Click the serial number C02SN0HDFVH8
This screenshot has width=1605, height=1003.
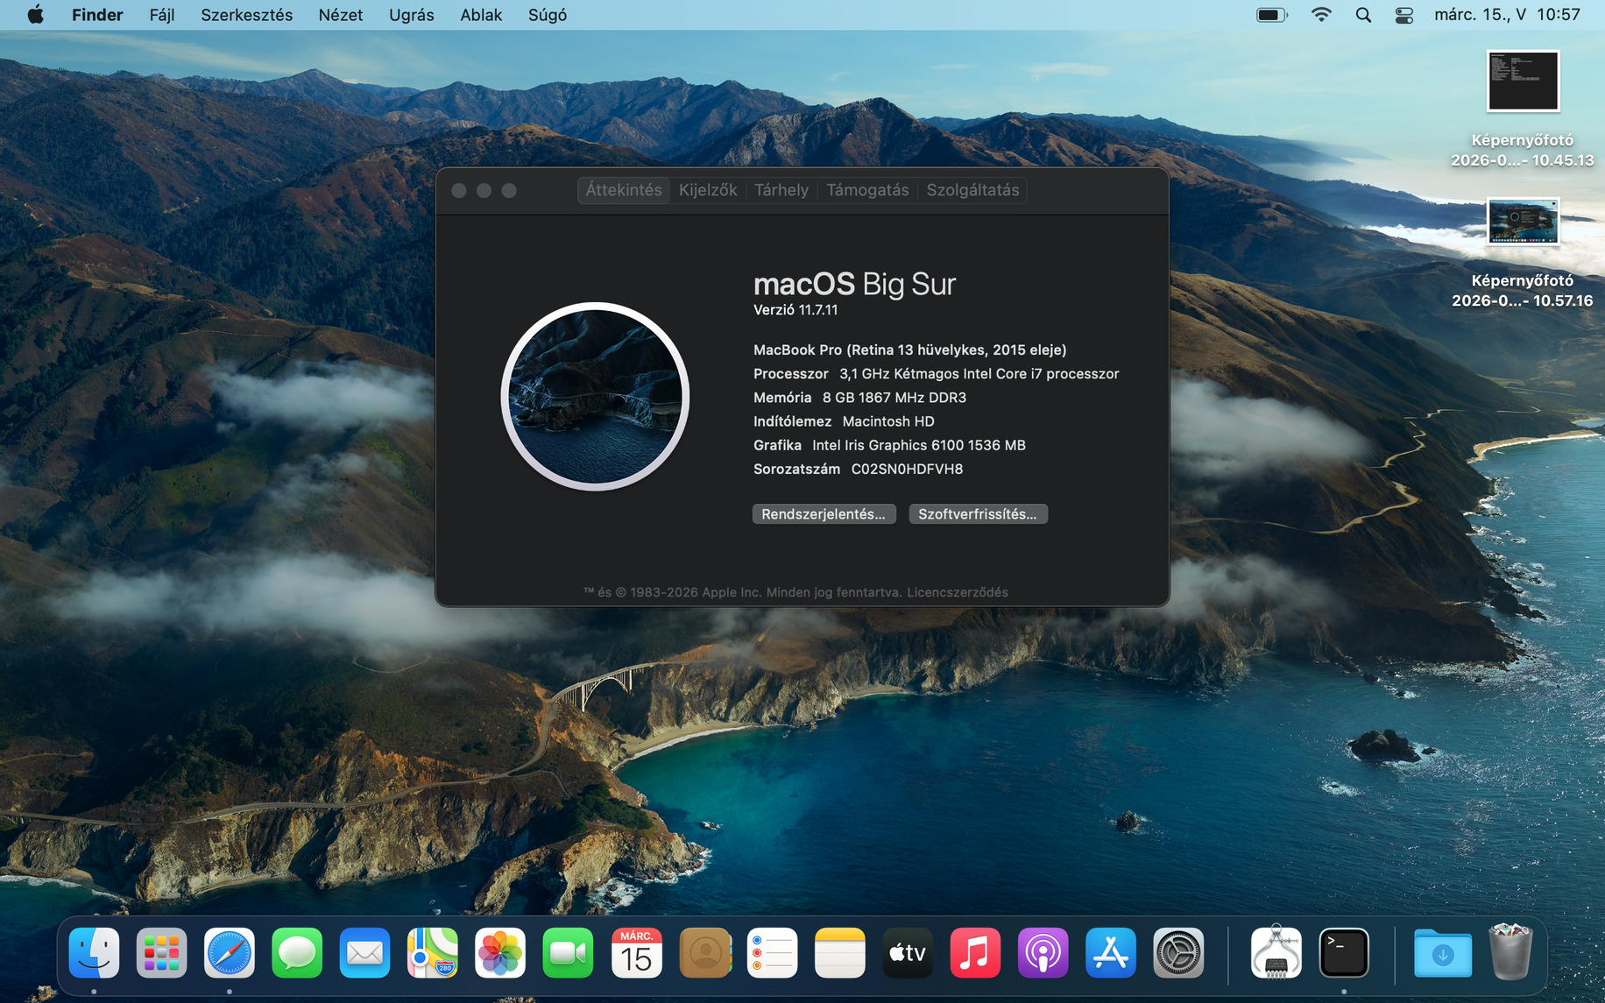pos(907,470)
